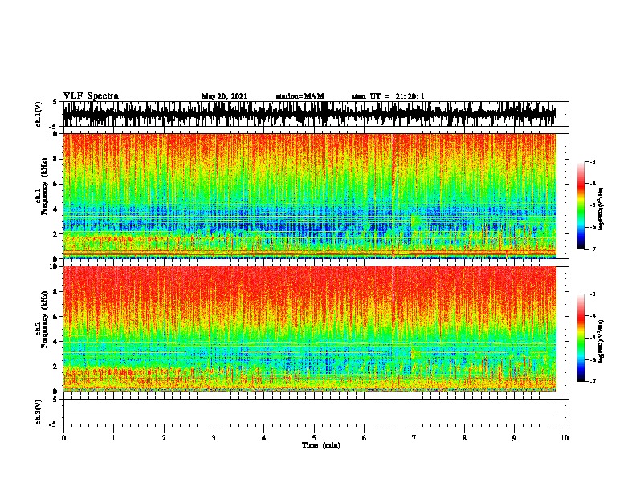Screen dimensions: 636x491
Task: Click the "station=MAM" header label
Action: (x=300, y=96)
